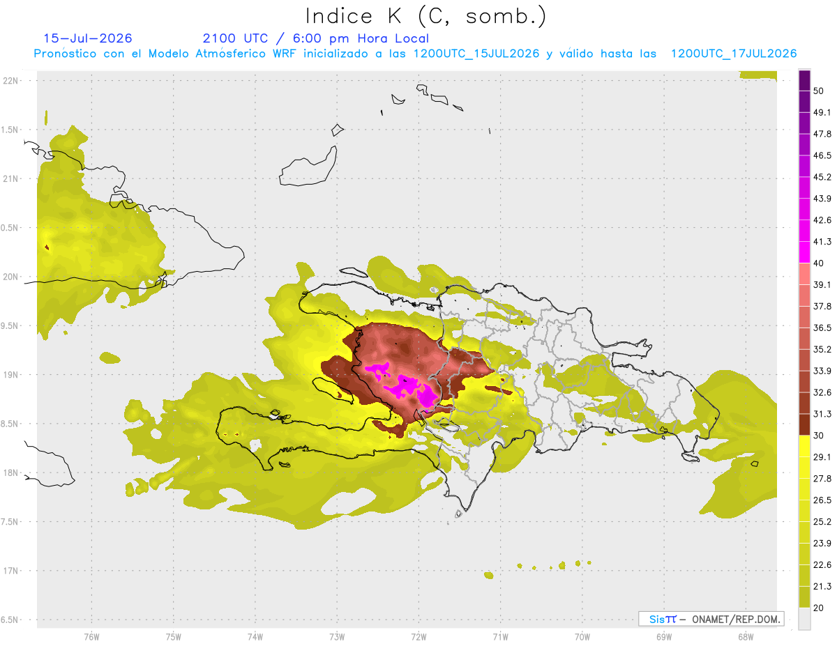The image size is (837, 646).
Task: Click the "32.6" color bar label
Action: pyautogui.click(x=822, y=392)
